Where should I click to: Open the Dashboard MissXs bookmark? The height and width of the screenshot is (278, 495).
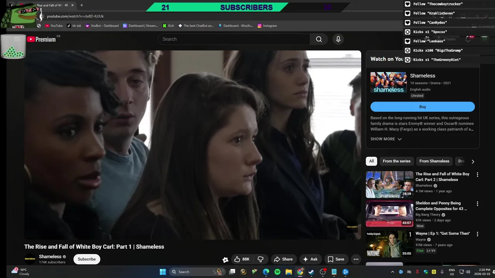point(235,25)
